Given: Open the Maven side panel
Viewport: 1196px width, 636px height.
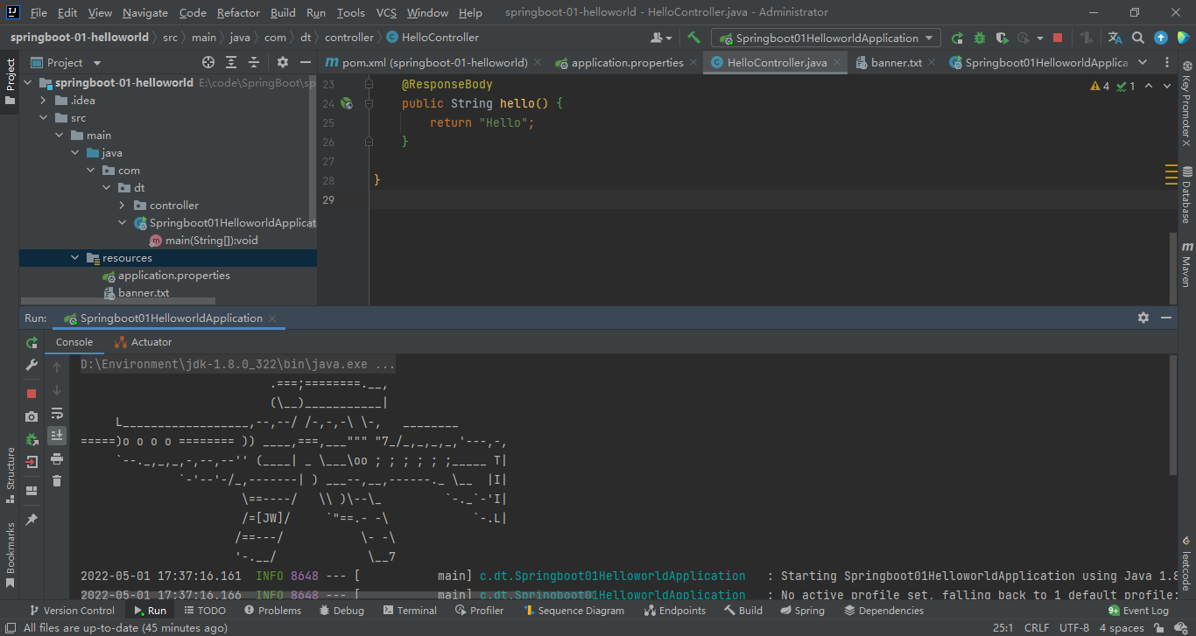Looking at the screenshot, I should click(x=1186, y=264).
